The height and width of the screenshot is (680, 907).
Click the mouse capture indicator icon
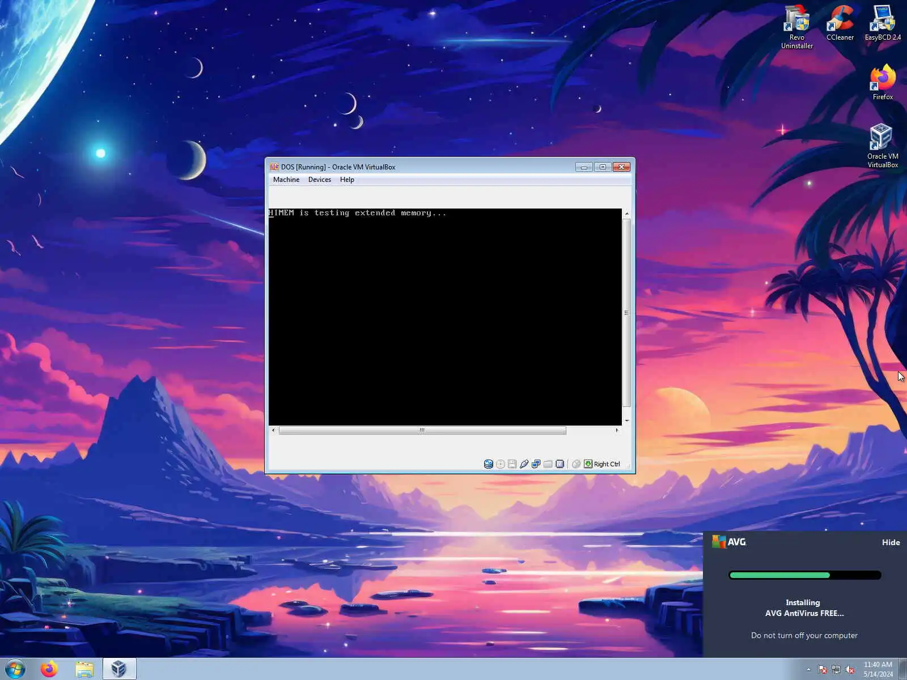click(x=577, y=464)
